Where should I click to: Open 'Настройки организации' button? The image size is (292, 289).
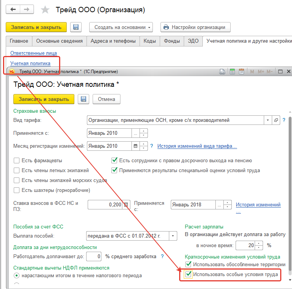196,27
